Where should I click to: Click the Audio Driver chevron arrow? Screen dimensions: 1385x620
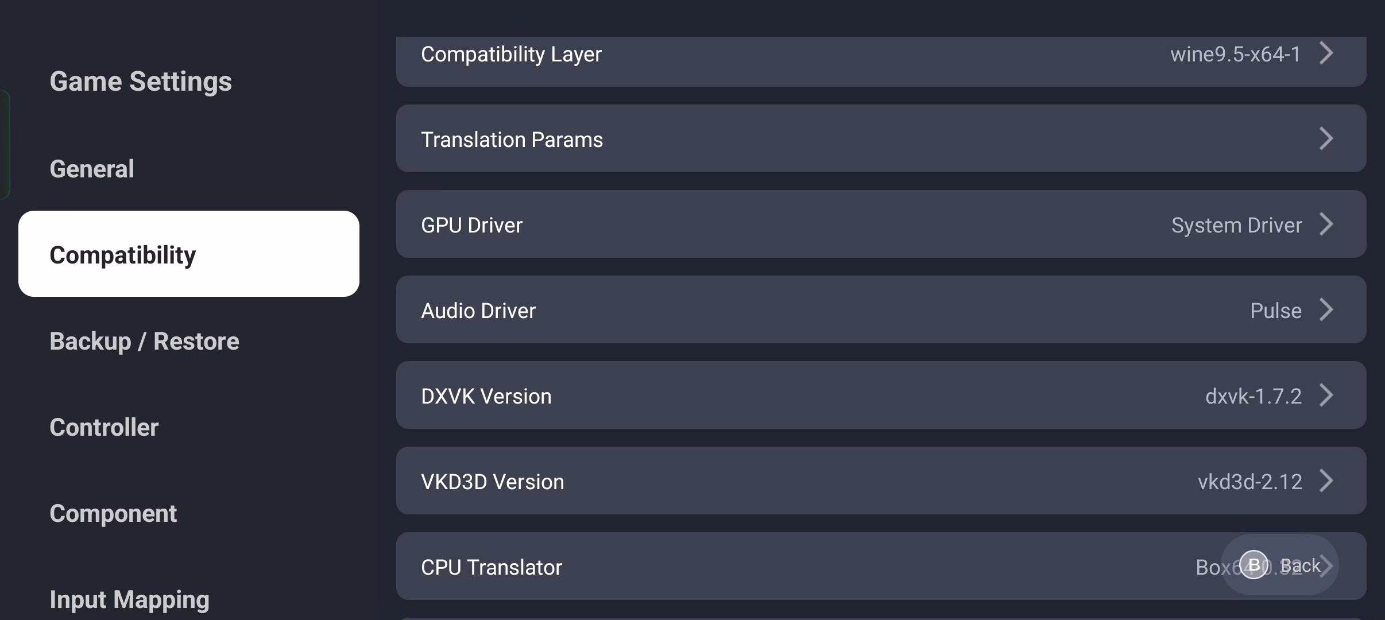[x=1326, y=309]
